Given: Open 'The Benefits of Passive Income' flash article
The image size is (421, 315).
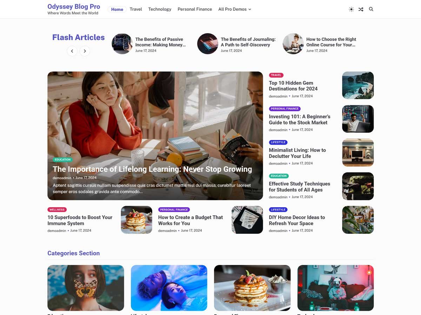Looking at the screenshot, I should (161, 42).
